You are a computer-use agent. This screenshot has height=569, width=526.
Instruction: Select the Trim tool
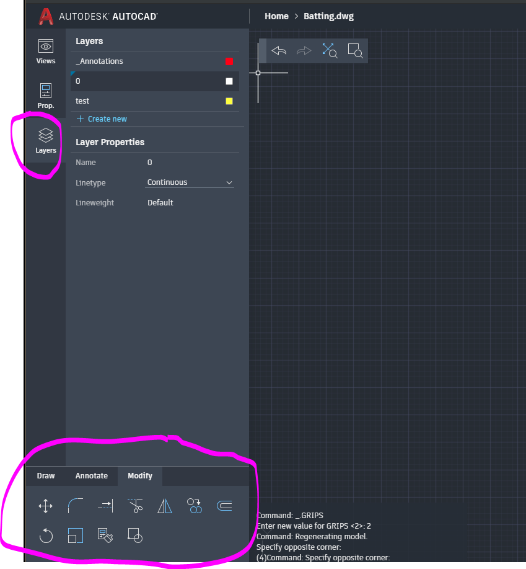134,506
